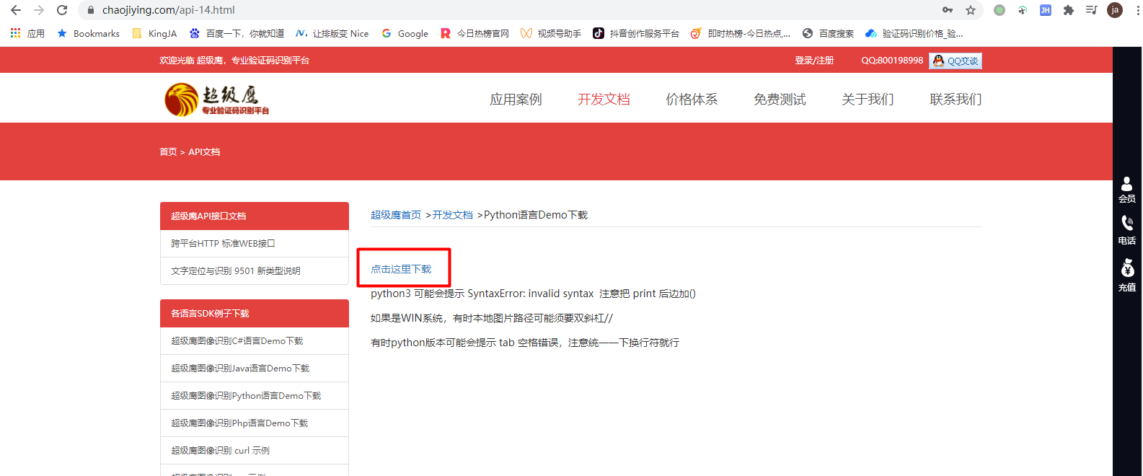Screen dimensions: 1143x476
Task: Click the 电话 phone sidebar icon
Action: tap(1127, 231)
